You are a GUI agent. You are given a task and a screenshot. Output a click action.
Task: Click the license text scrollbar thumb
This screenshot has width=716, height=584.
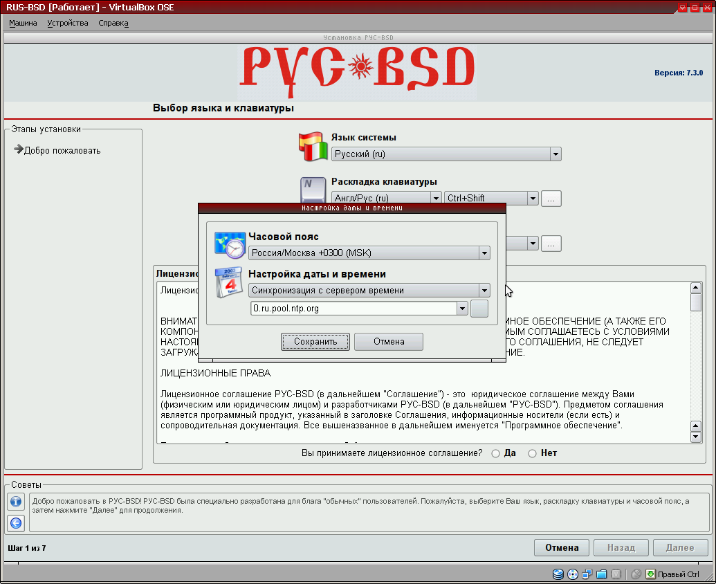[695, 302]
